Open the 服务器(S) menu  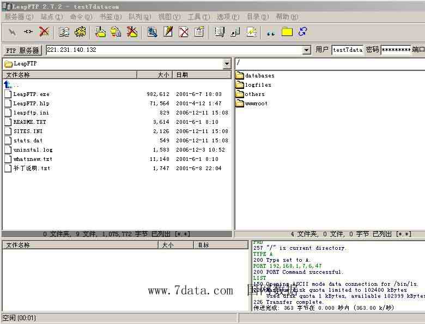tap(19, 17)
